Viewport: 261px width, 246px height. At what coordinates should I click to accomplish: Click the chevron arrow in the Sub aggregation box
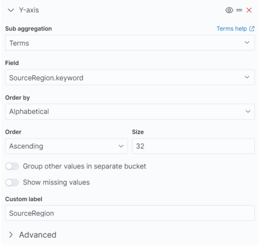coord(247,42)
